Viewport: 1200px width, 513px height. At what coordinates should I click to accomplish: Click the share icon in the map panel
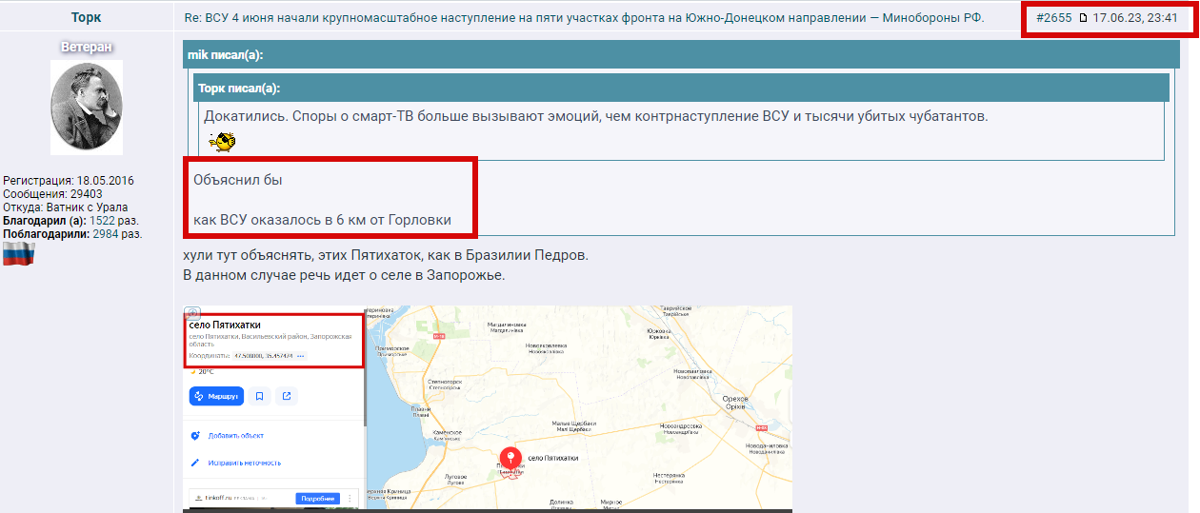[x=287, y=396]
